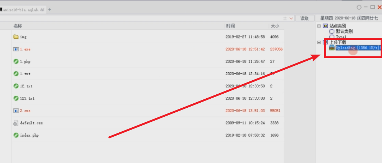Image resolution: width=382 pixels, height=163 pixels.
Task: Click the 2020-06-18 13:51:03 timestamp
Action: [245, 111]
